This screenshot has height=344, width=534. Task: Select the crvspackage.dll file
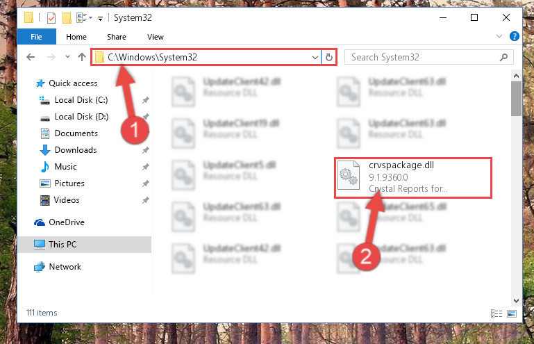(x=412, y=178)
